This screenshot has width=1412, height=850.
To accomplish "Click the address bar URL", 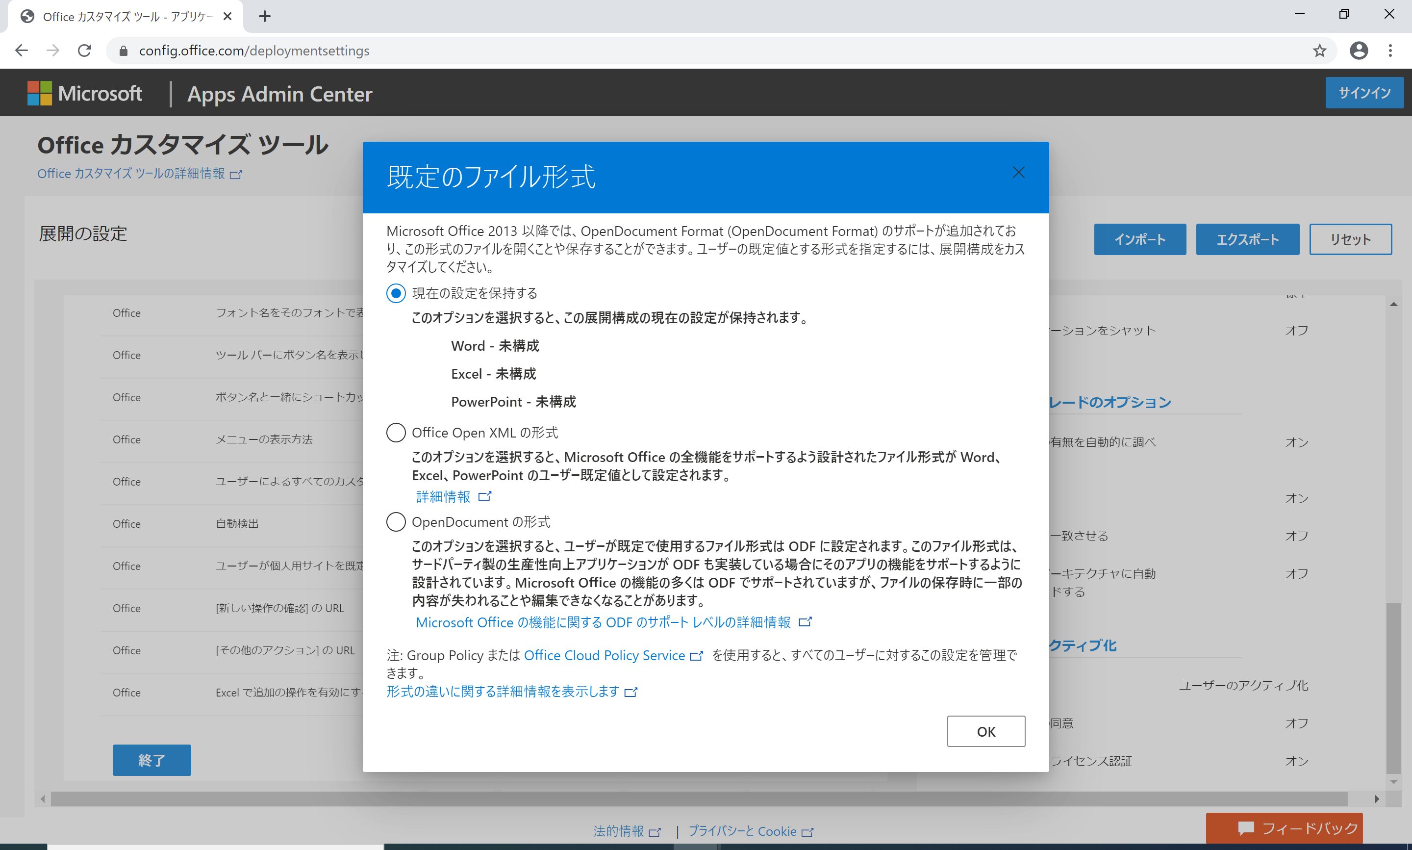I will pyautogui.click(x=254, y=51).
